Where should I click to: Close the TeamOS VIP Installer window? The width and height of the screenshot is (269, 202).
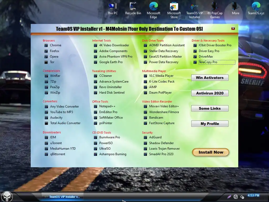233,28
